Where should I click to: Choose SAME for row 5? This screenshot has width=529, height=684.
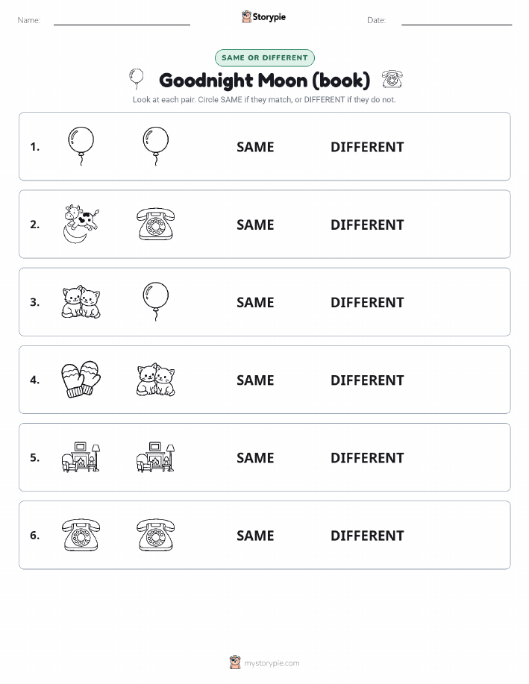(x=255, y=457)
